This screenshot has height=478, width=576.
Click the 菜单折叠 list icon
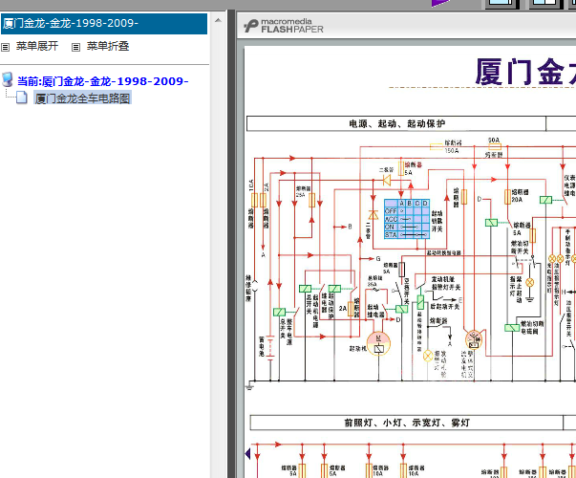point(75,47)
